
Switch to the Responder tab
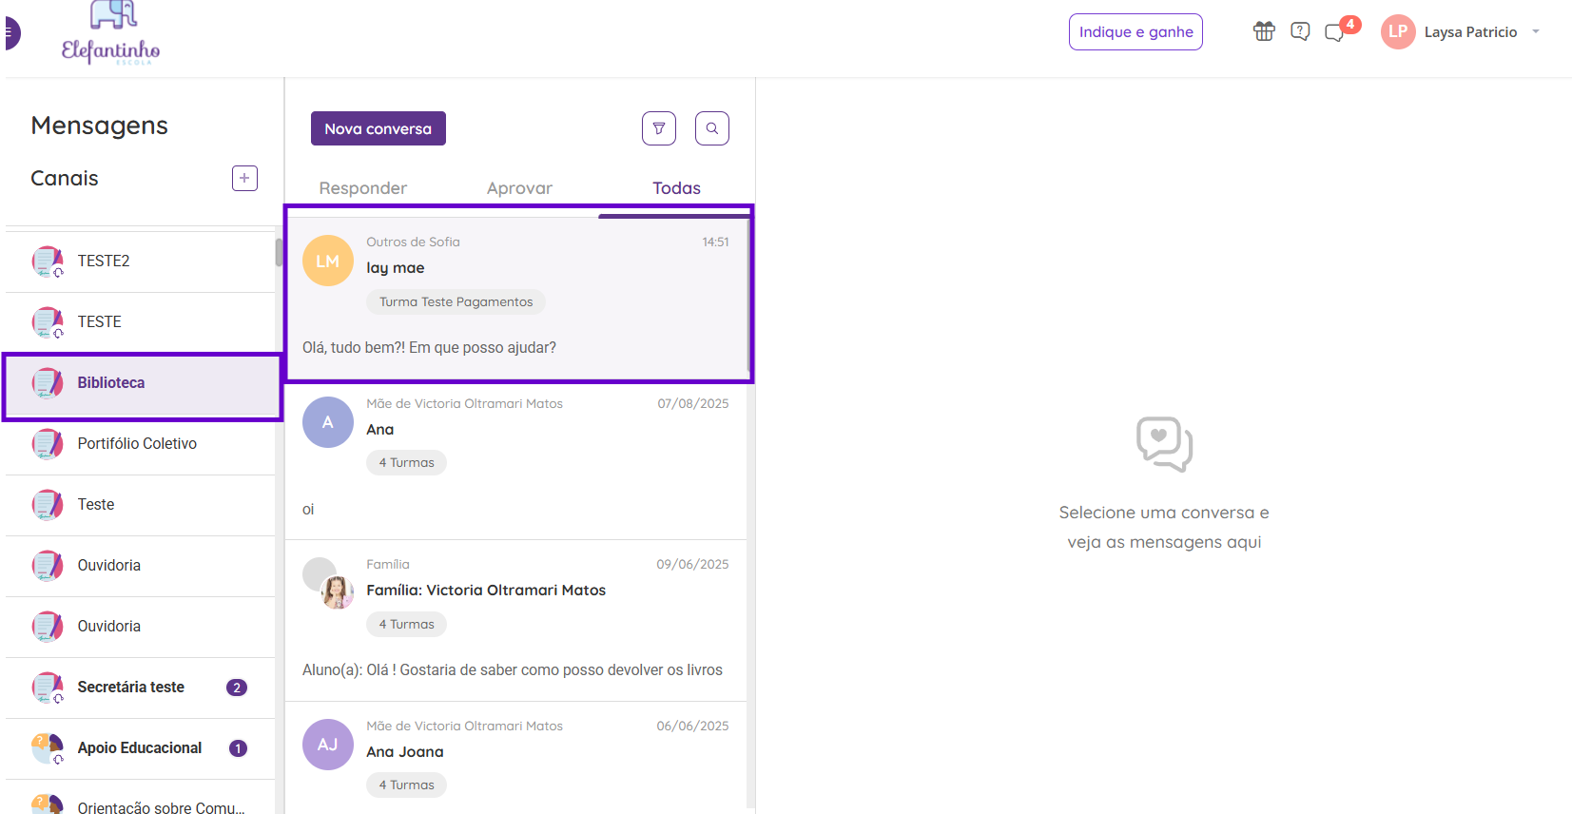(363, 188)
